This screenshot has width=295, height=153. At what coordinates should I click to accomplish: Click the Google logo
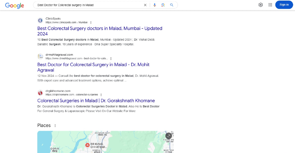click(x=14, y=5)
